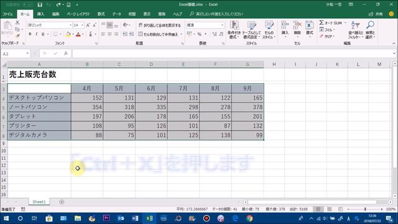This screenshot has height=224, width=398.
Task: Expand the font color dropdown arrow
Action: [83, 34]
